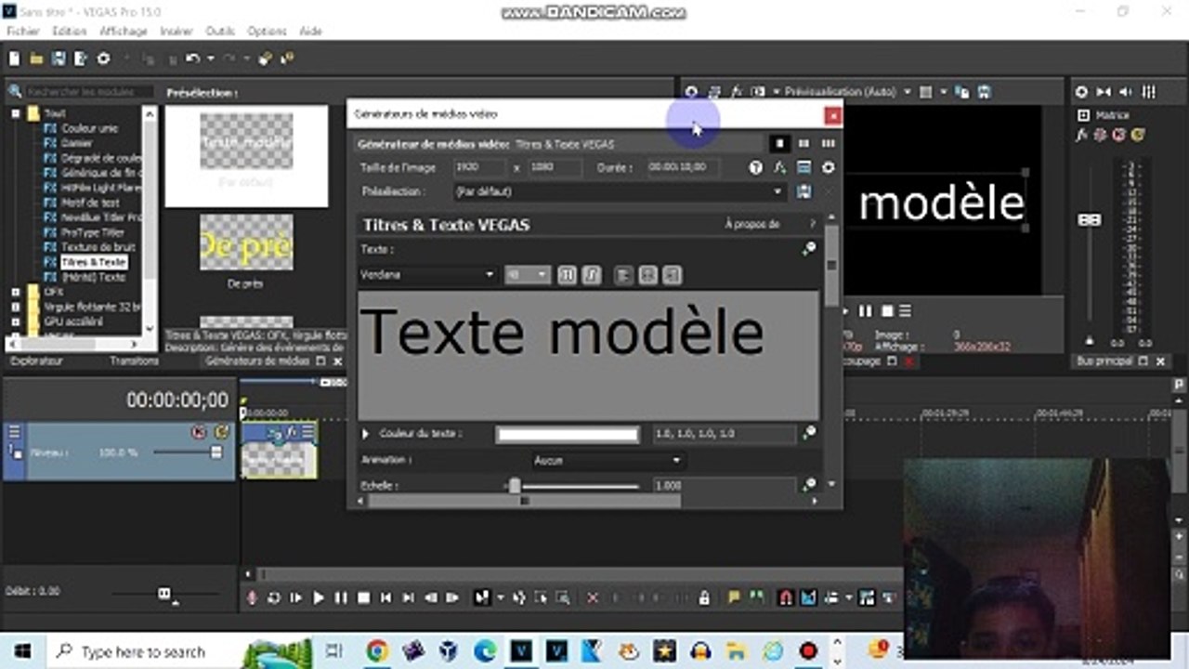Click the plug-in chain fx icon in generator
This screenshot has height=669, width=1189.
click(x=779, y=168)
